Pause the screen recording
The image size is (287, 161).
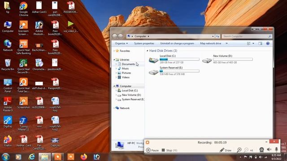point(152,150)
